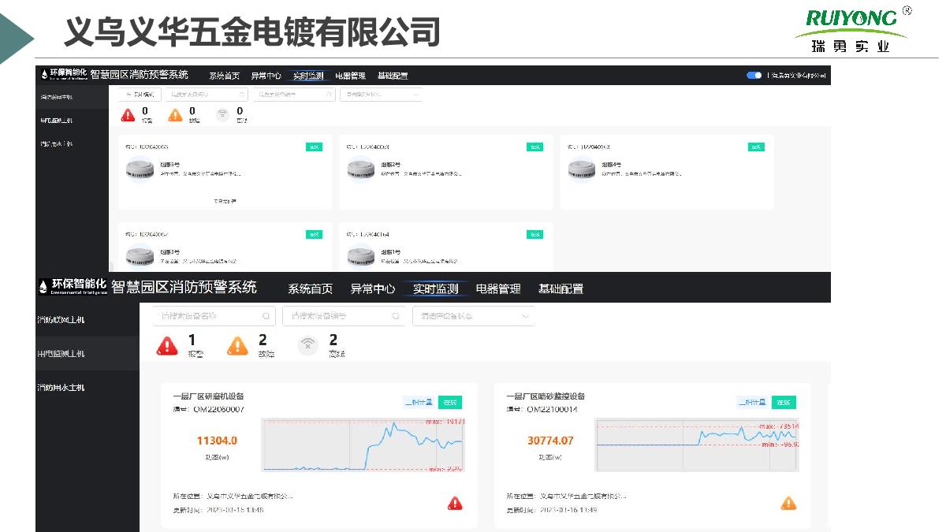Open the 烟感4号 smoke detector image
946x532 pixels.
tap(582, 169)
